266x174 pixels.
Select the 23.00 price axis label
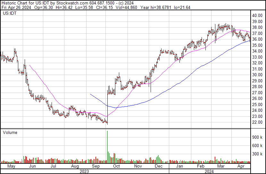point(257,117)
